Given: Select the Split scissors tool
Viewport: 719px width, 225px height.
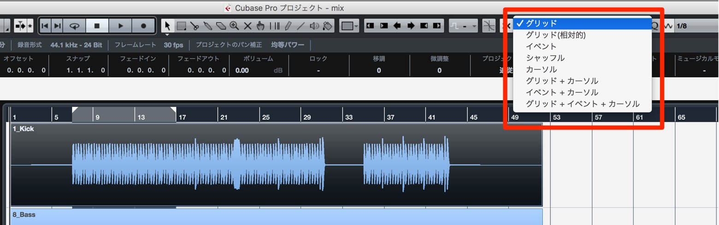Looking at the screenshot, I should coord(194,26).
